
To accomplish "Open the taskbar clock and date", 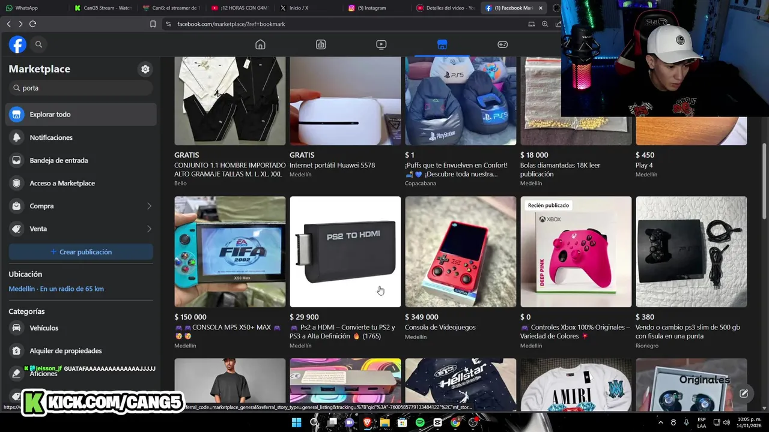I will pos(749,422).
